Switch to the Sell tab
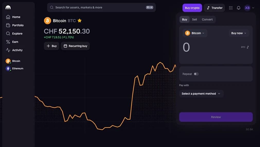260x147 pixels. 194,19
